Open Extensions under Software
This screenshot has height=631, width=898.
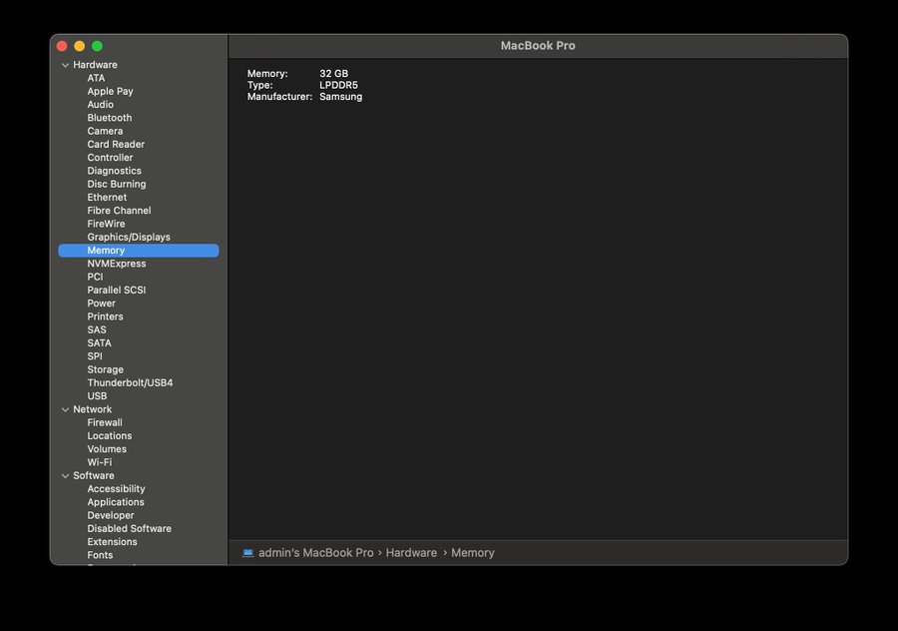112,541
